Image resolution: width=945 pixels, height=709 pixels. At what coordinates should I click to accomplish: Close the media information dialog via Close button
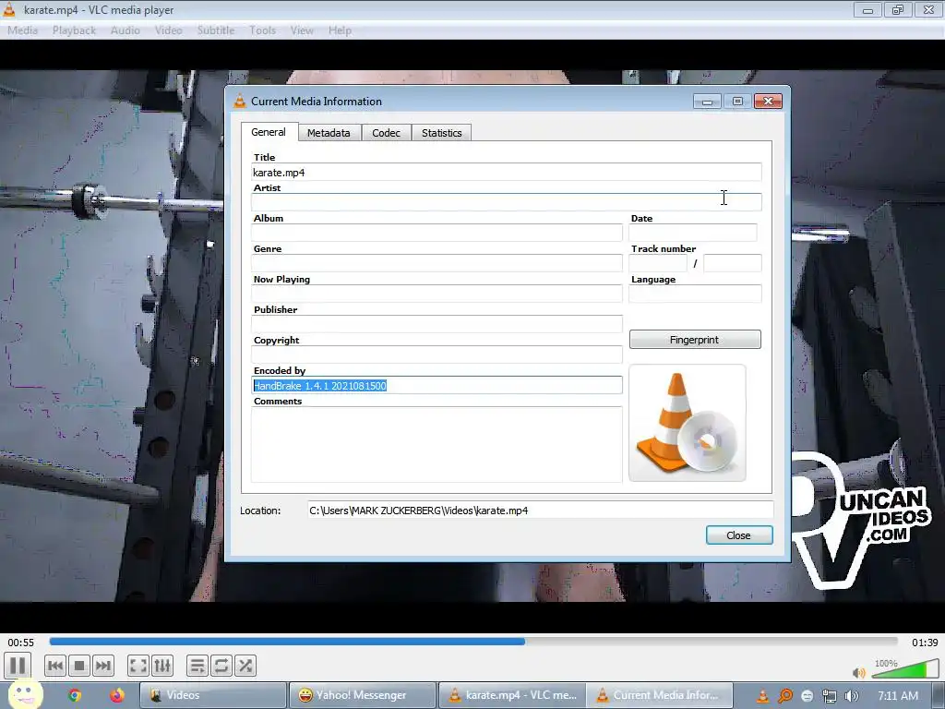coord(739,535)
